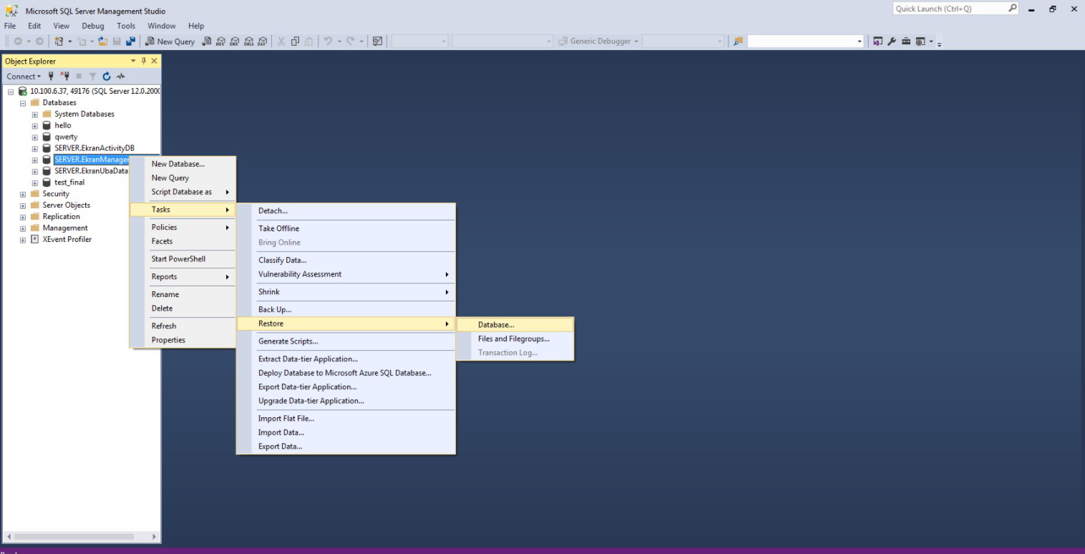Collapse the Databases tree node

click(x=23, y=103)
